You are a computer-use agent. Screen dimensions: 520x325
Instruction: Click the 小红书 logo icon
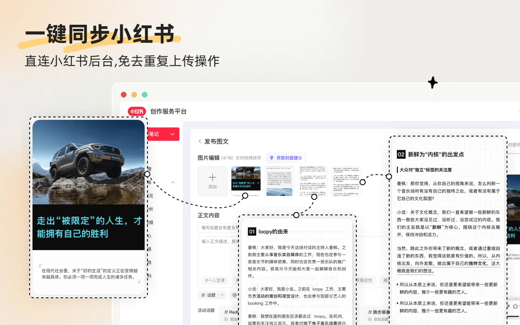(137, 111)
